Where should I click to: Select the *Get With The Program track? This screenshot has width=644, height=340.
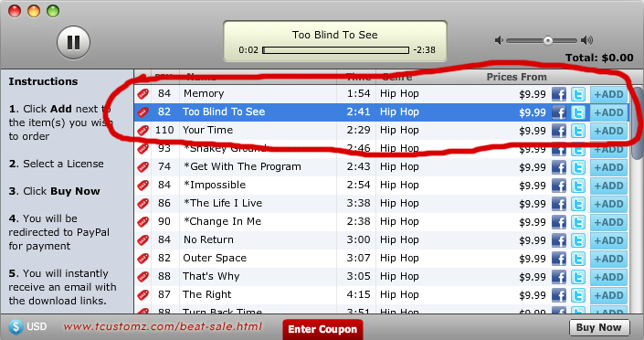[242, 167]
